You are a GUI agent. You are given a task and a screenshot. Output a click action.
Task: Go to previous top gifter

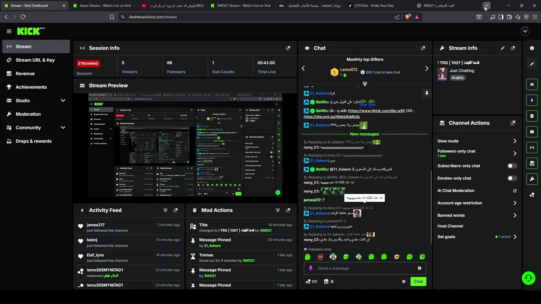303,68
